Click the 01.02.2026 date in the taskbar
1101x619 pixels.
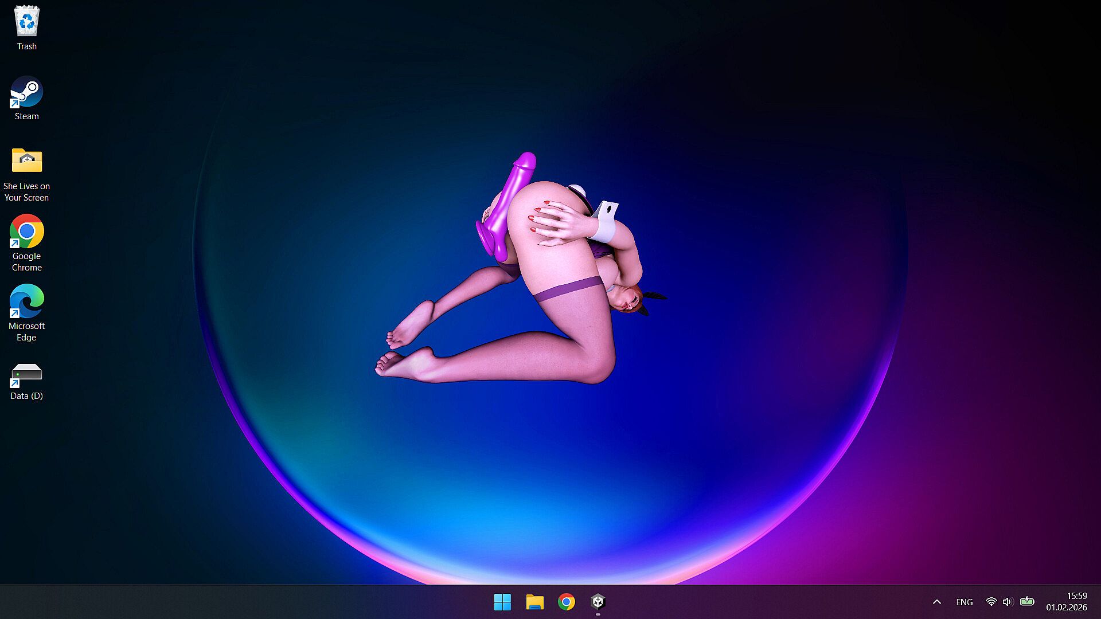[x=1066, y=608]
